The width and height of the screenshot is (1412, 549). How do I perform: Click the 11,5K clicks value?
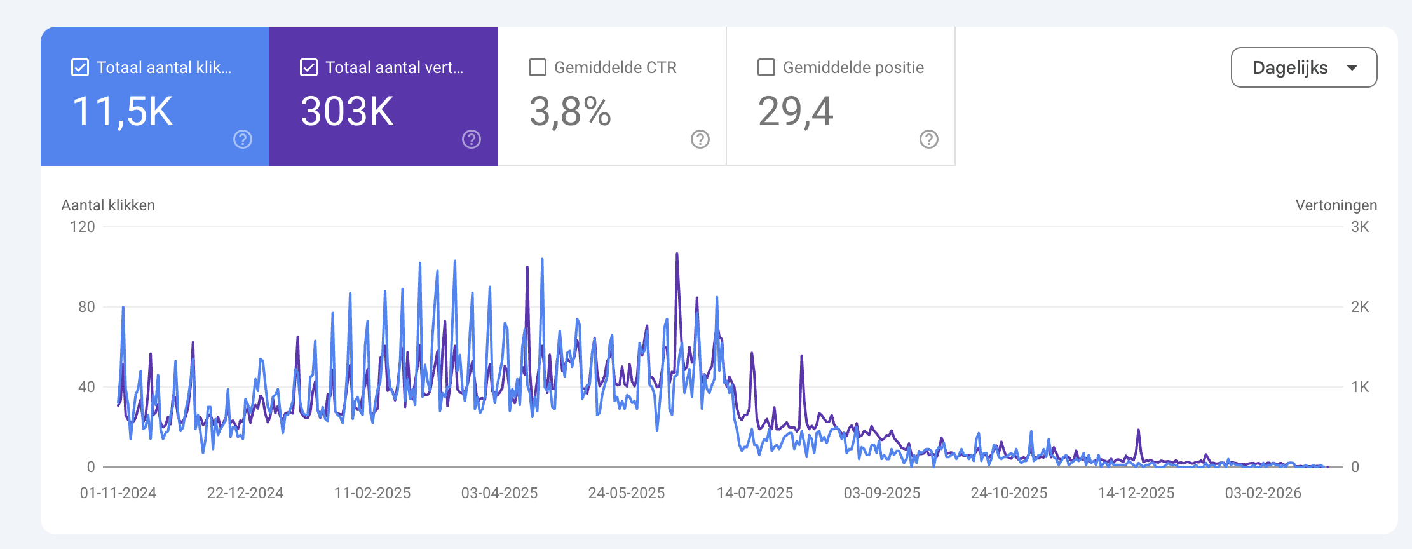[x=123, y=112]
